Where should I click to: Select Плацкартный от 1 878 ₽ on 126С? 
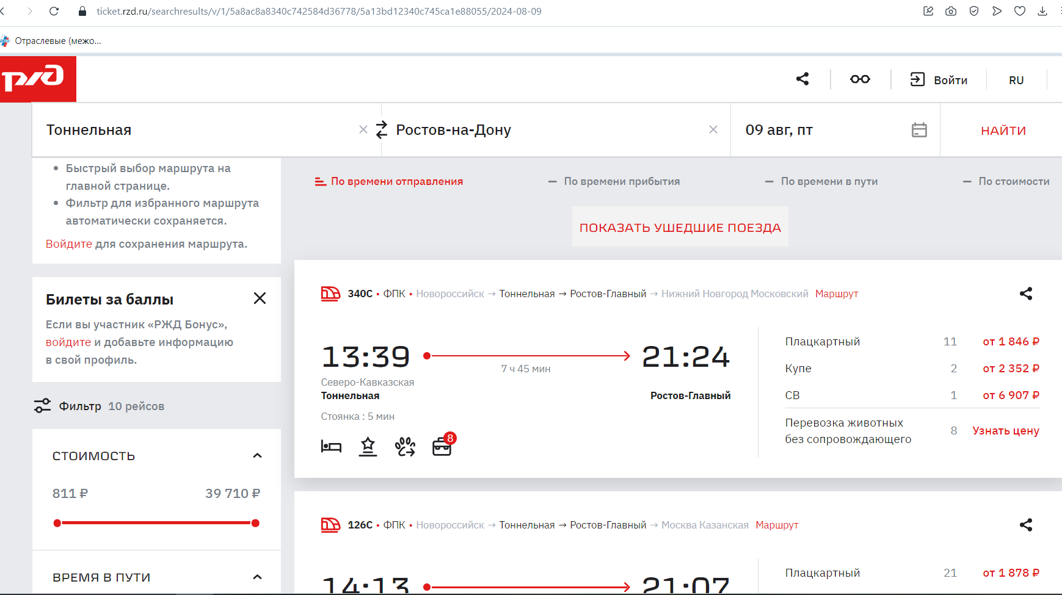tap(912, 573)
